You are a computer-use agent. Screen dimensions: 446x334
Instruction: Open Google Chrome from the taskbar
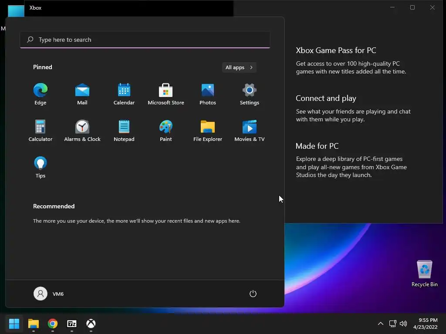(53, 324)
